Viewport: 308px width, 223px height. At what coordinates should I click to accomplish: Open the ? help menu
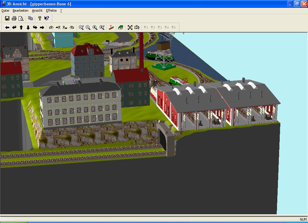point(61,11)
